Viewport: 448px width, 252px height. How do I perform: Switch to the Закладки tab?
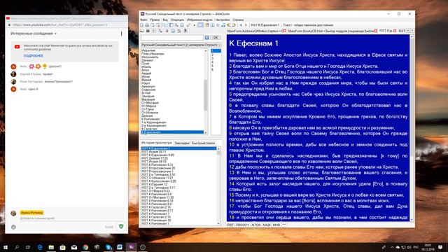(182, 143)
